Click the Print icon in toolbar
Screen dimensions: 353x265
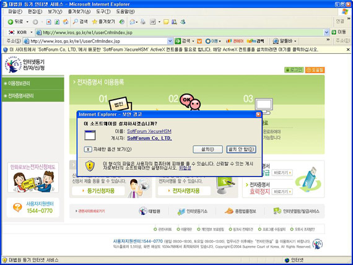pos(143,22)
